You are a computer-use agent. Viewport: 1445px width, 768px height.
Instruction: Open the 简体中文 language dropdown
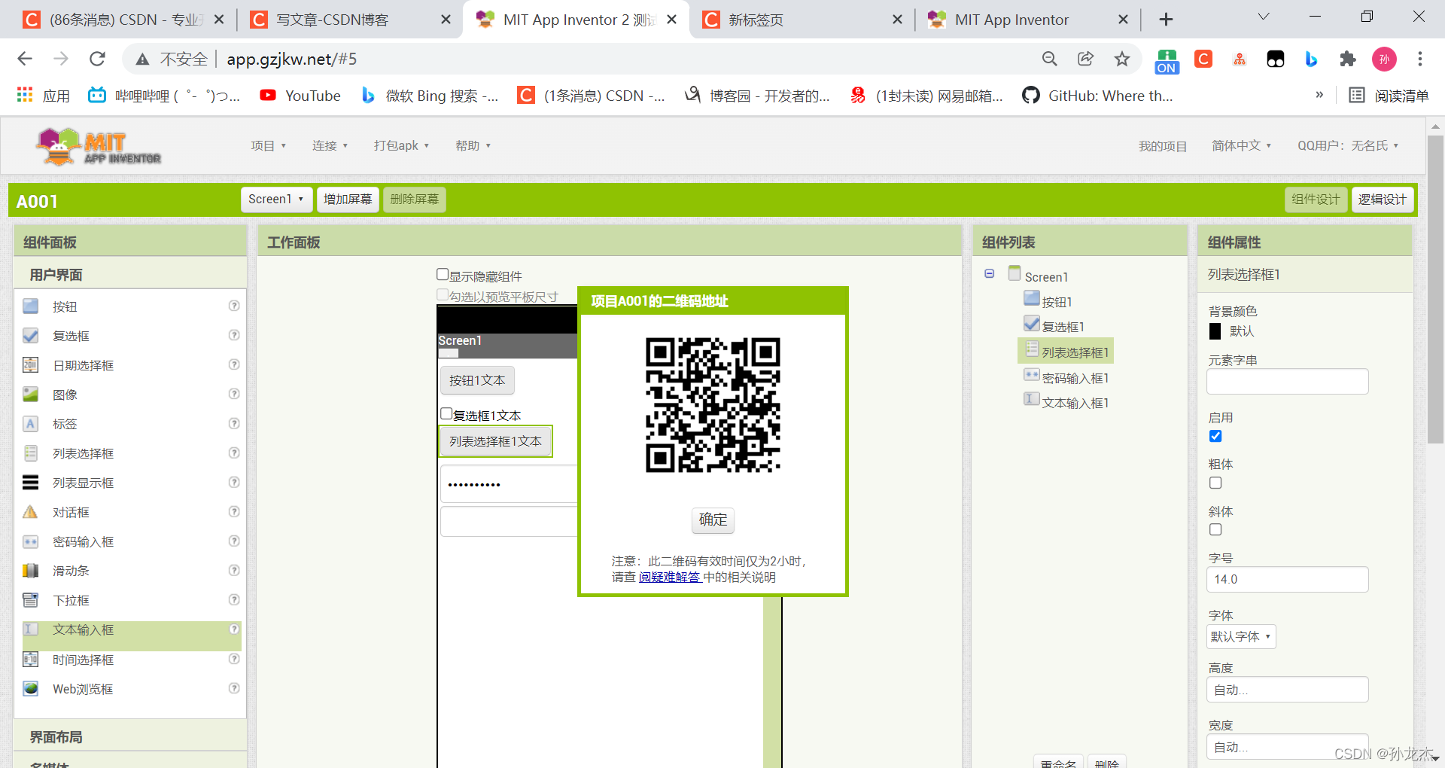[1242, 146]
